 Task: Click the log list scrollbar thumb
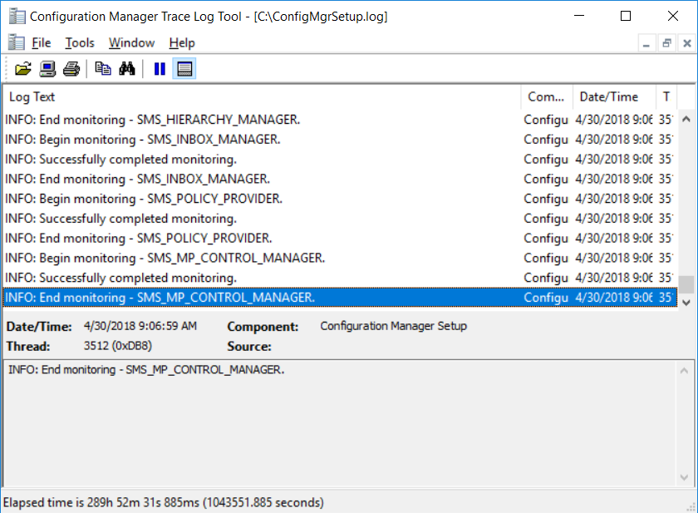pos(686,284)
